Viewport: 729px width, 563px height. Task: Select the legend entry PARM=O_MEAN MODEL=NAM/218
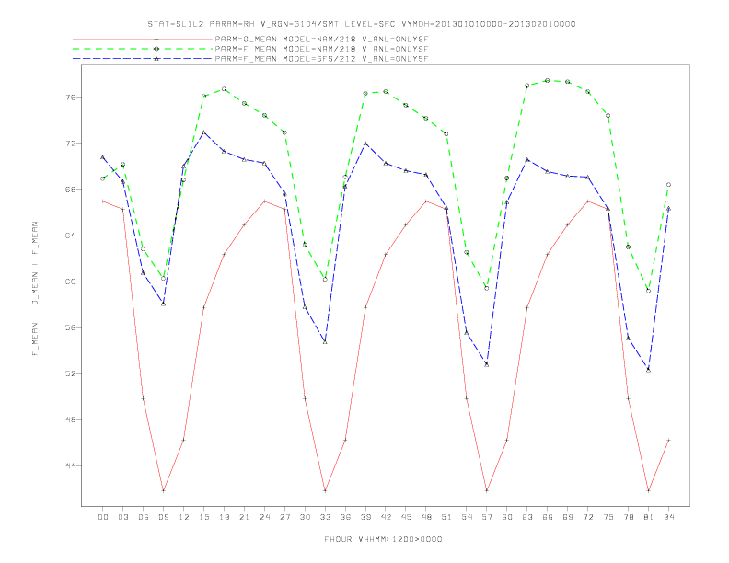pyautogui.click(x=321, y=39)
